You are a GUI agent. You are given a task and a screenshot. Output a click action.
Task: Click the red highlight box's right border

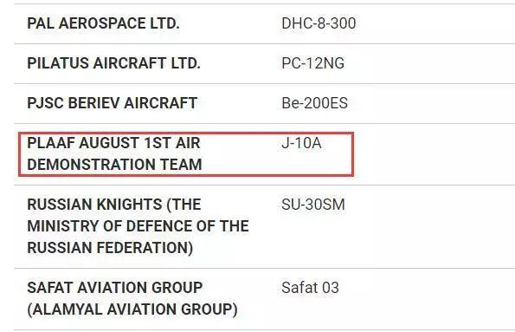pyautogui.click(x=353, y=154)
